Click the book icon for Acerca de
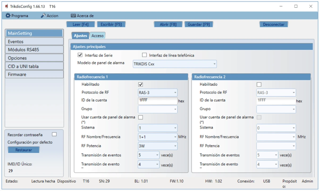 click(x=73, y=16)
